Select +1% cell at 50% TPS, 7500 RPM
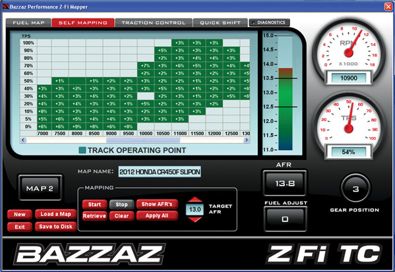 click(60, 81)
